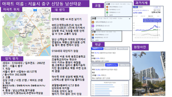Open the 최근 3년 chart tab
Screen dimensions: 172x97
pos(135,16)
